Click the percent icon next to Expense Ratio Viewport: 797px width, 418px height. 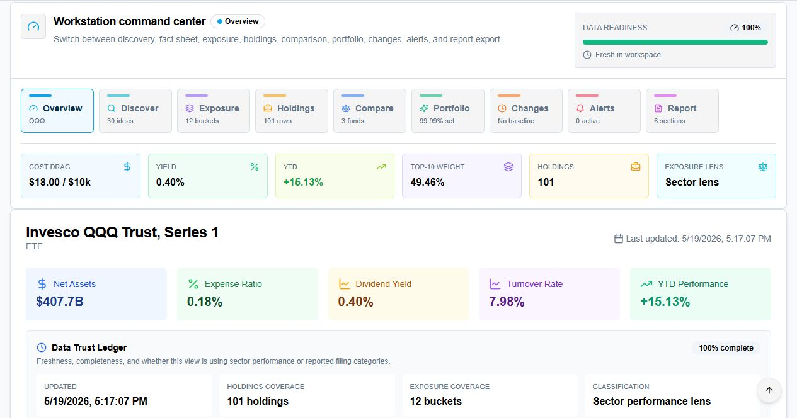point(193,284)
